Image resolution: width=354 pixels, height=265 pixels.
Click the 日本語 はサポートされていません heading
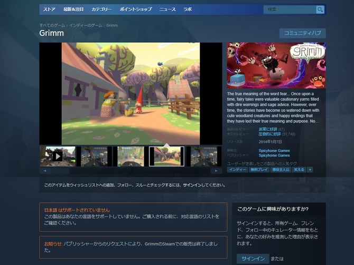click(x=77, y=210)
